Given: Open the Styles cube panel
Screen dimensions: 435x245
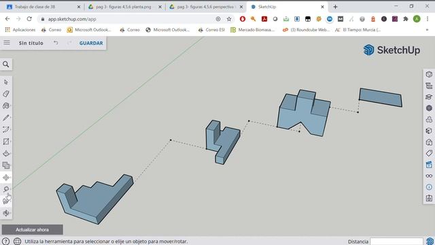Looking at the screenshot, I should pos(429,131).
